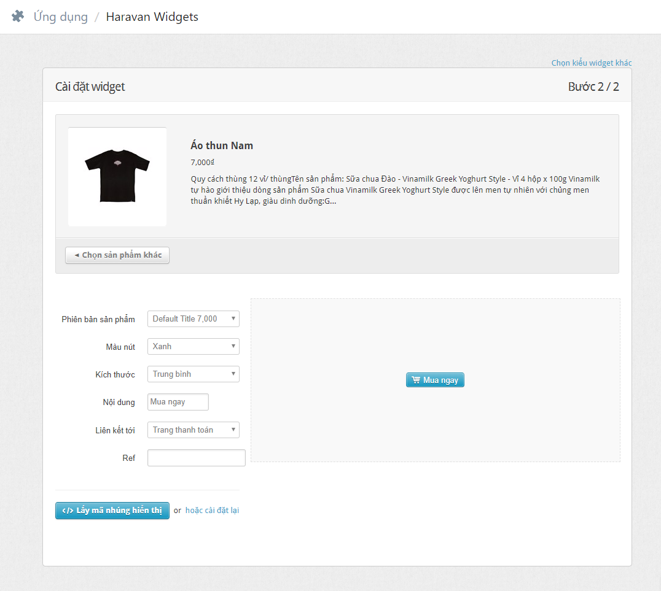The width and height of the screenshot is (661, 591).
Task: Click the hoặc cài đặt lại link
Action: [212, 510]
